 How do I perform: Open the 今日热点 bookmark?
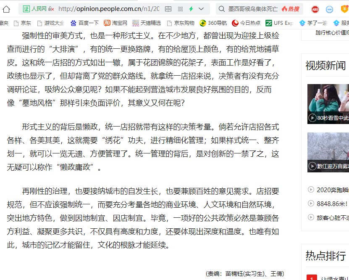246,23
